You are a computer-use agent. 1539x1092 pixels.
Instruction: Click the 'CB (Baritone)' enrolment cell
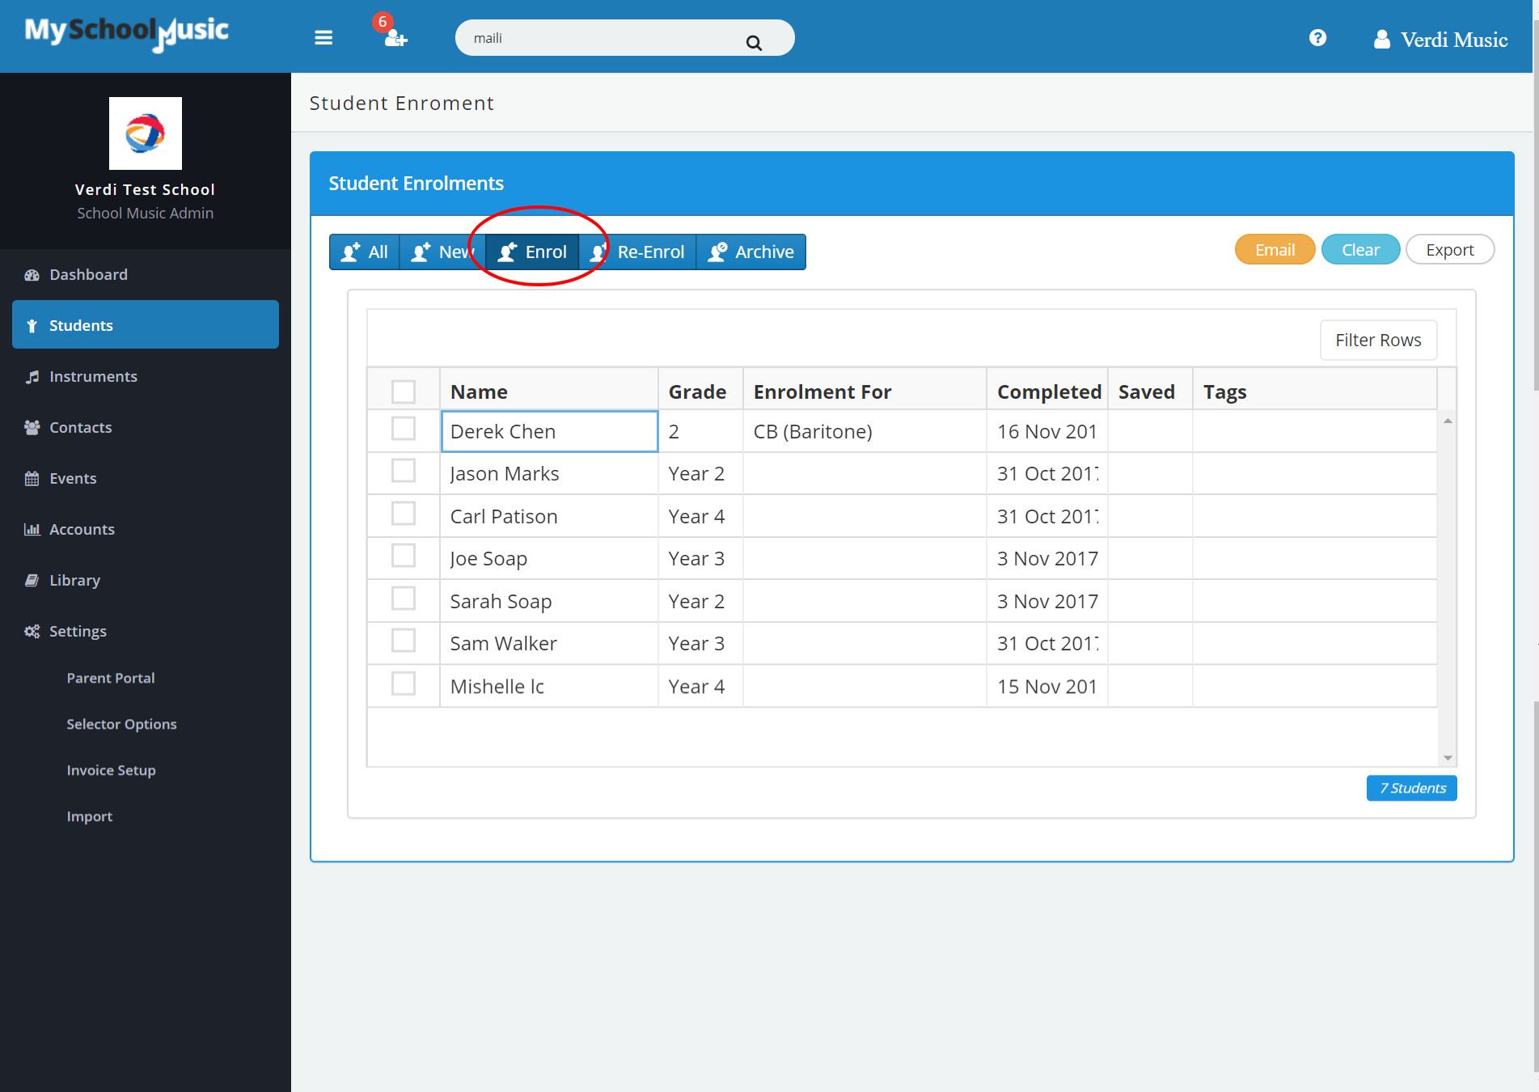pos(865,431)
